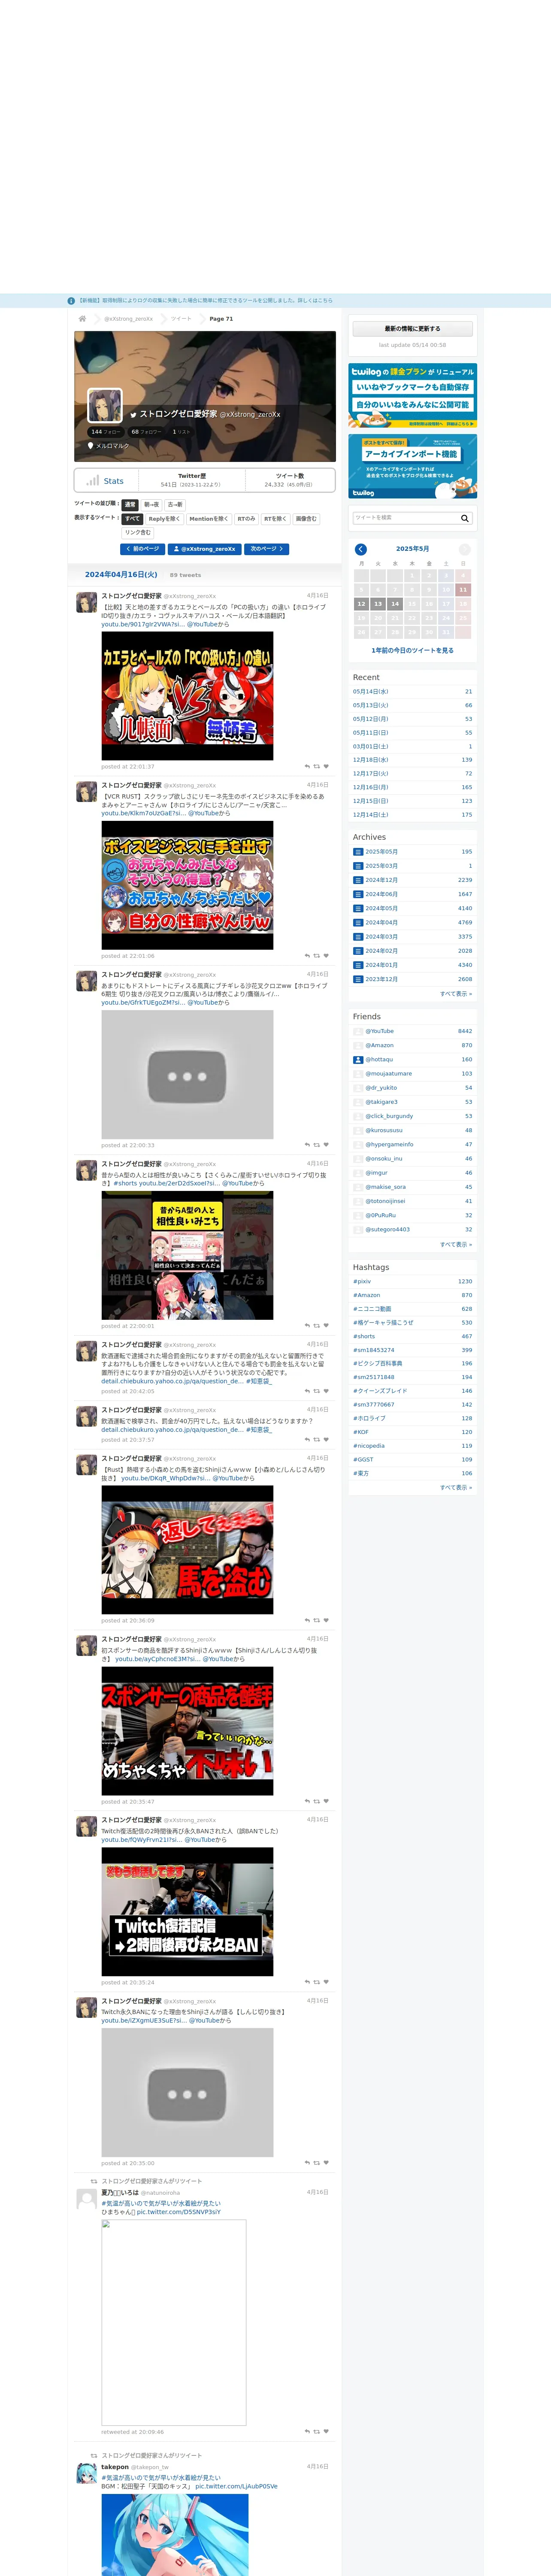551x2576 pixels.
Task: Open Stats panel
Action: pyautogui.click(x=106, y=481)
